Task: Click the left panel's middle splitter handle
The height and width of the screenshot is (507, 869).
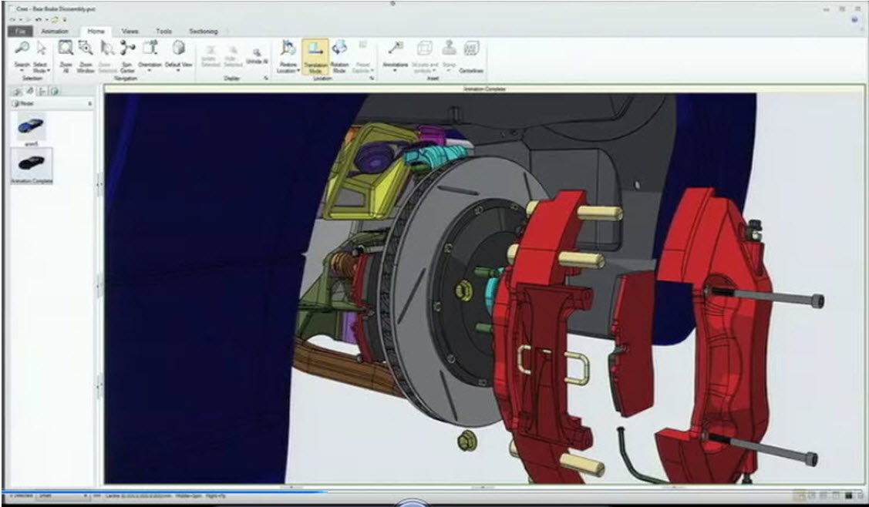Action: click(99, 285)
